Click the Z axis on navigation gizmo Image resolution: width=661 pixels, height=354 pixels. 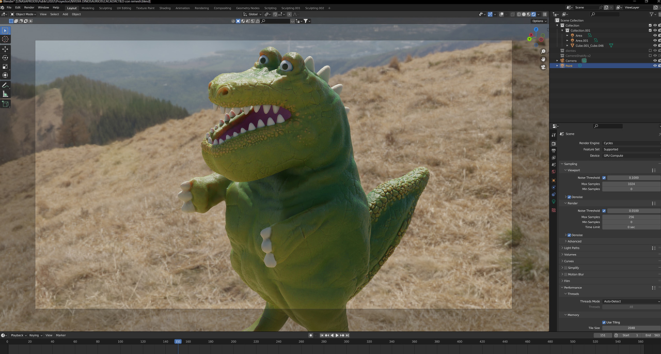(537, 29)
